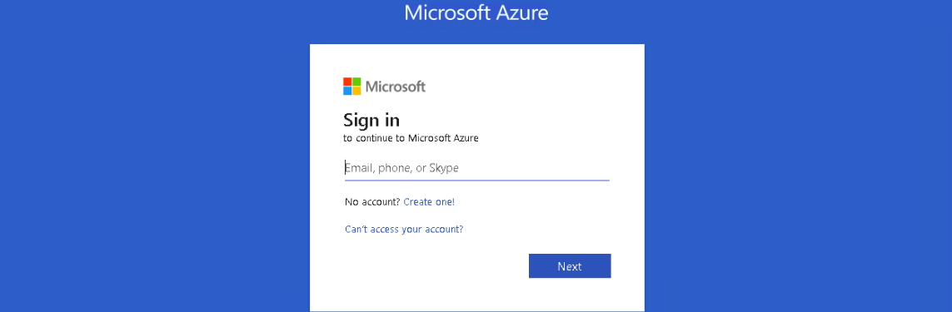Click the word "Skype" in the placeholder
Image resolution: width=952 pixels, height=312 pixels.
point(444,168)
